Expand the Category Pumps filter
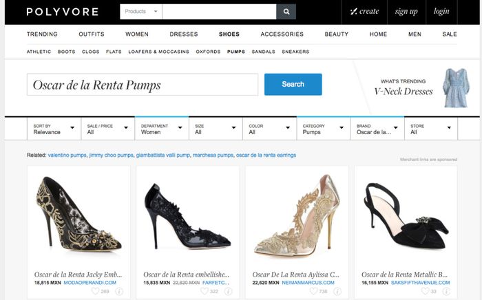Image resolution: width=482 pixels, height=300 pixels. [x=324, y=129]
